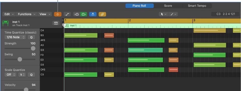Select the long E3 note in bar 2
Viewport: 241px width, 91px height.
pos(146,60)
